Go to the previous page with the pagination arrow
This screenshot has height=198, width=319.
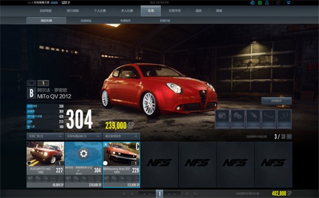(132, 194)
